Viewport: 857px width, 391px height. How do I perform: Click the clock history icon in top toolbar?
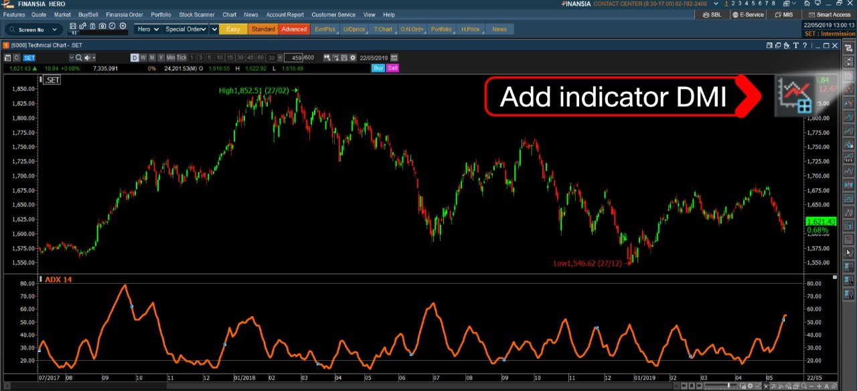tap(112, 25)
